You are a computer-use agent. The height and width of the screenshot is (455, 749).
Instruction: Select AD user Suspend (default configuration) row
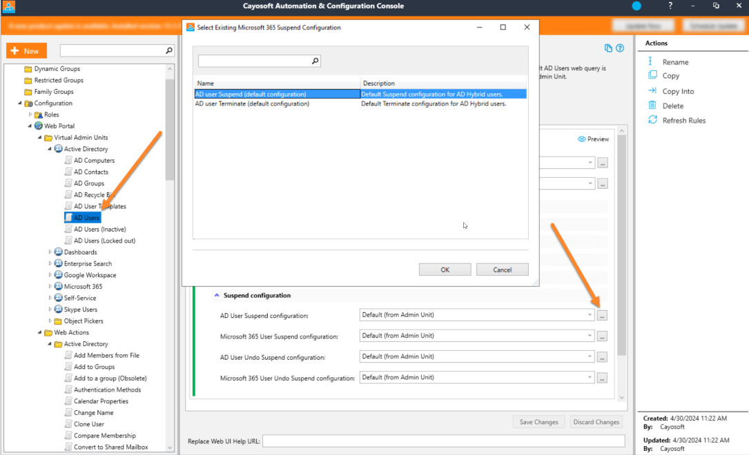pyautogui.click(x=360, y=94)
